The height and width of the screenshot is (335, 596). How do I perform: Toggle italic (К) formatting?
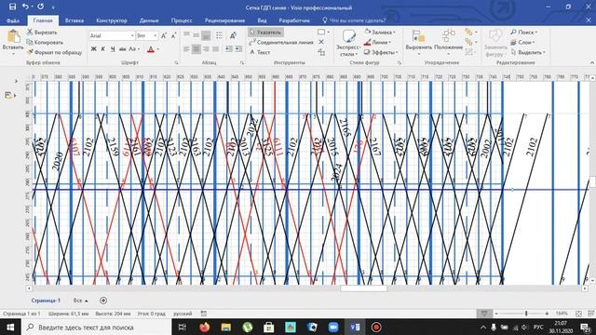coord(103,49)
